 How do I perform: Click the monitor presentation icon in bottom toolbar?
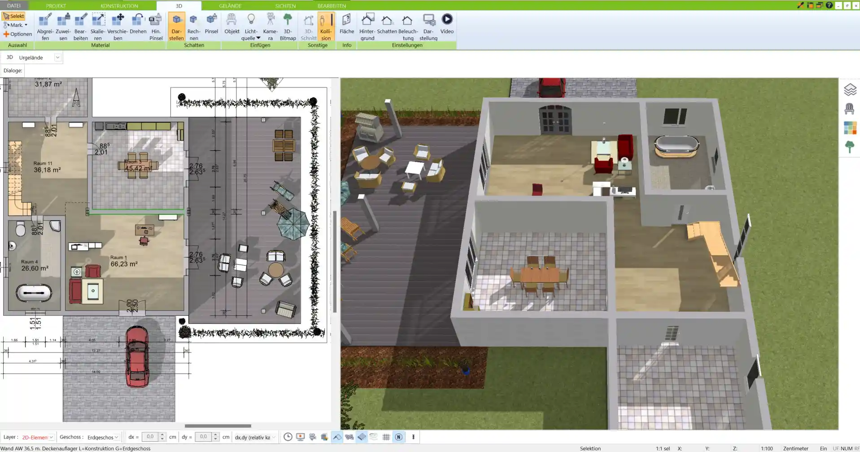pyautogui.click(x=301, y=437)
